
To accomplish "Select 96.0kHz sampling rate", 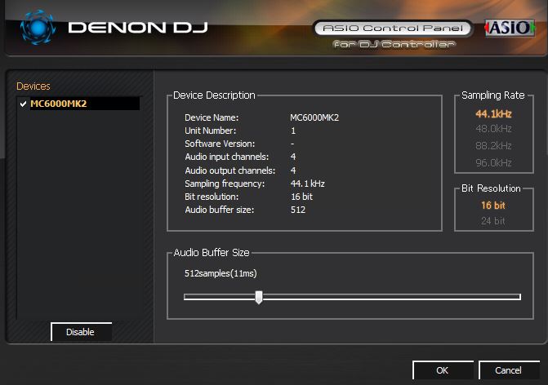I will click(x=493, y=162).
